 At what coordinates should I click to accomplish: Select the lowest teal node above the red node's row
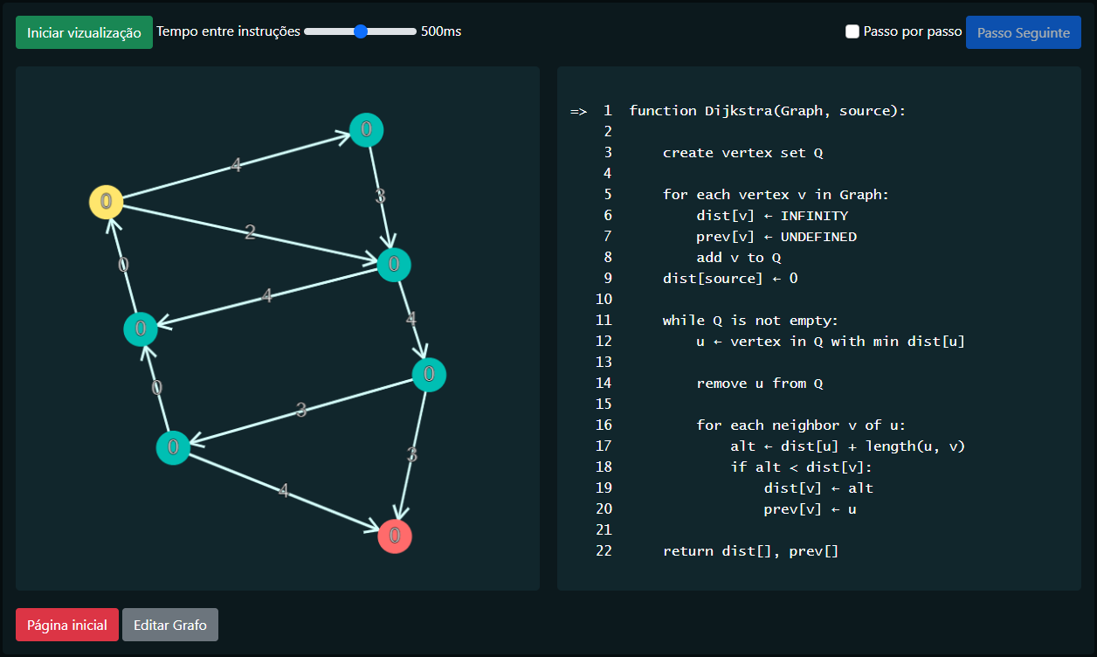[174, 447]
